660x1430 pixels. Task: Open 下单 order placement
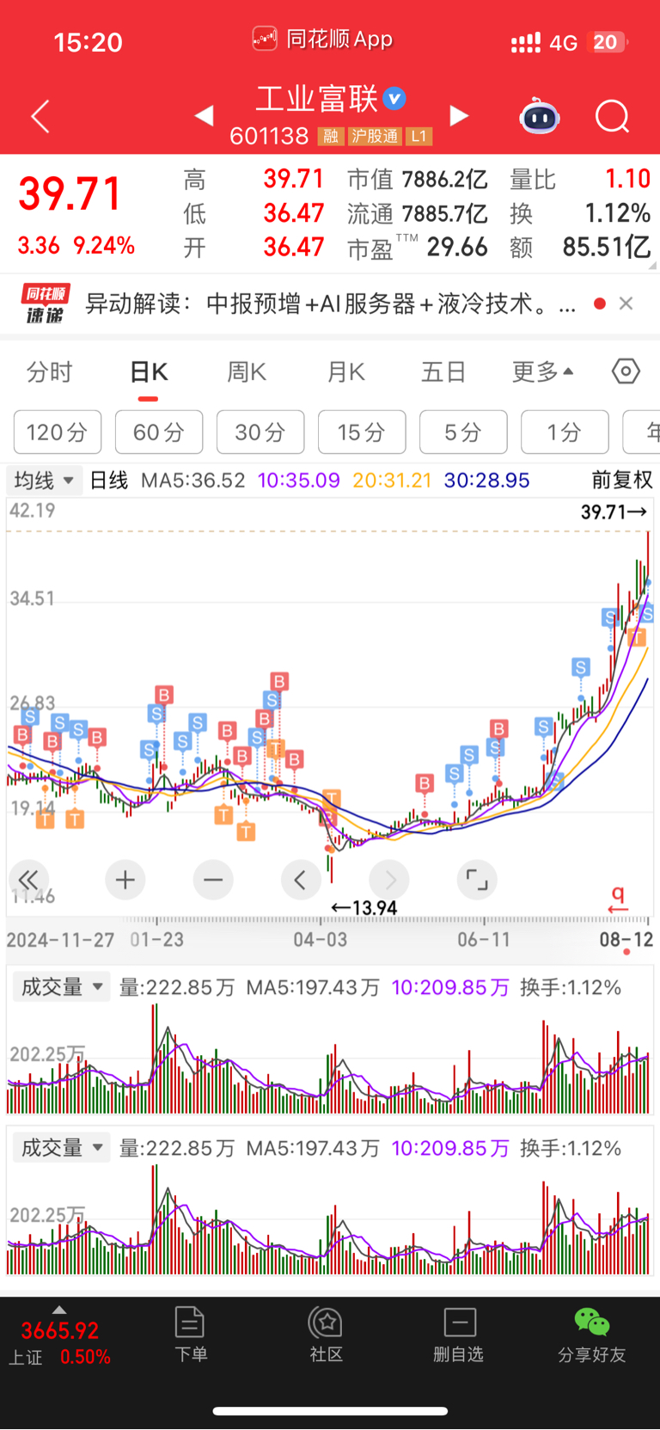pyautogui.click(x=190, y=1334)
